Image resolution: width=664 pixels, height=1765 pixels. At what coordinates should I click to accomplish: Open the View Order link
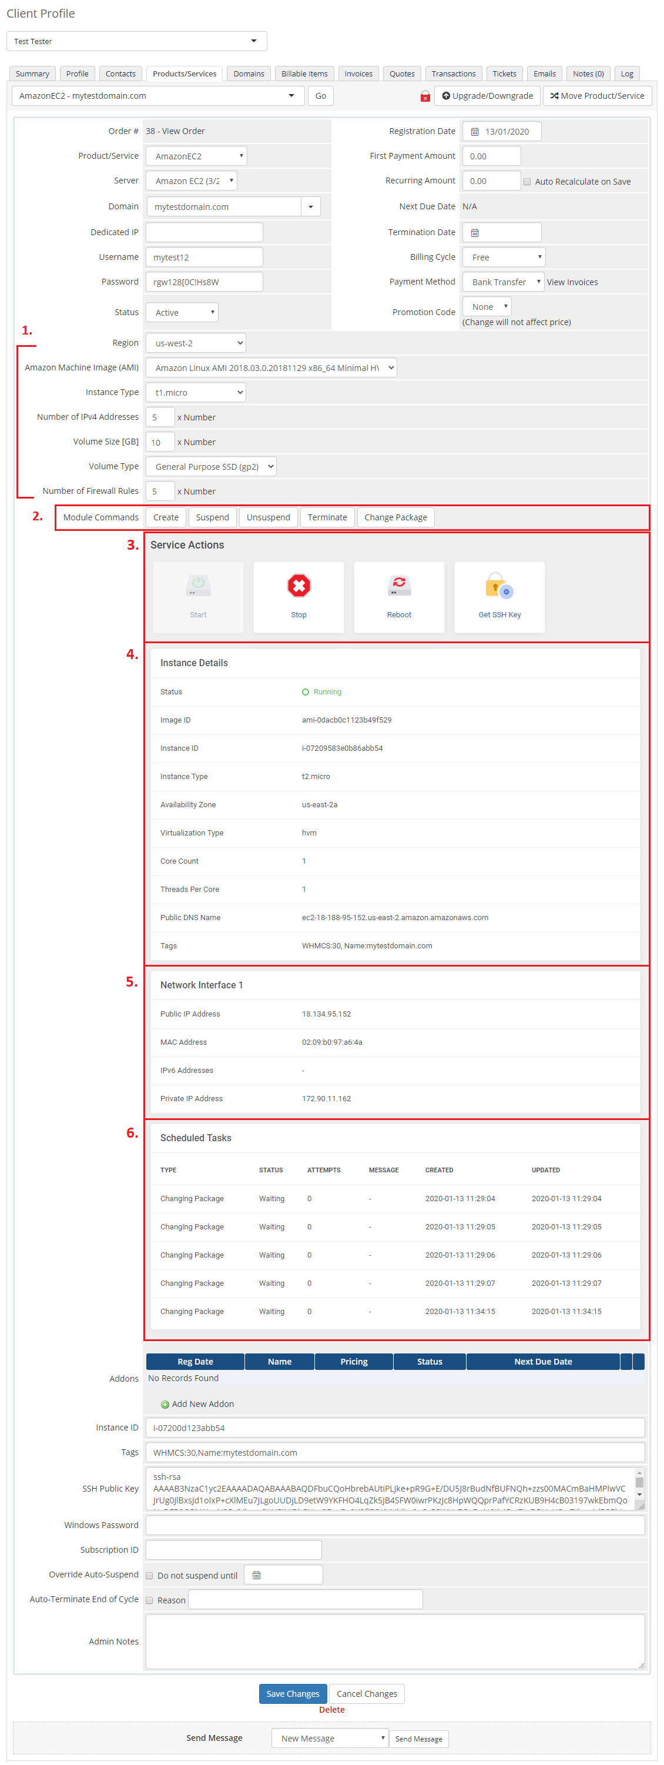click(x=183, y=132)
